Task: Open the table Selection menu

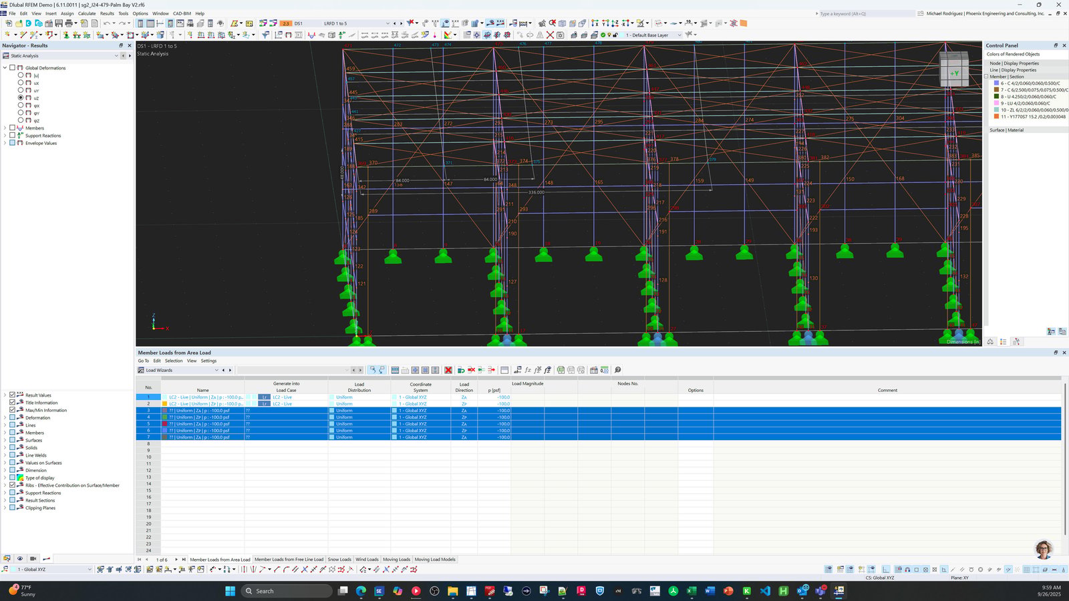Action: tap(174, 361)
